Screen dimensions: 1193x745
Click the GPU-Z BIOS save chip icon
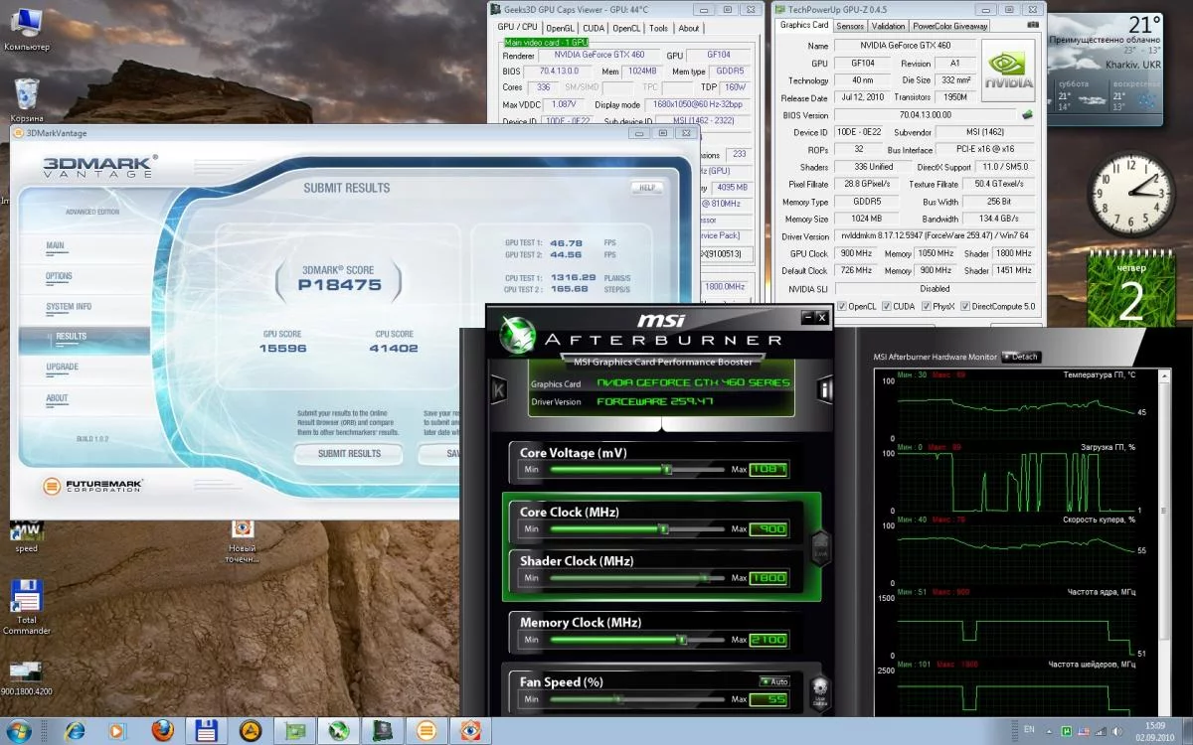[x=1026, y=115]
